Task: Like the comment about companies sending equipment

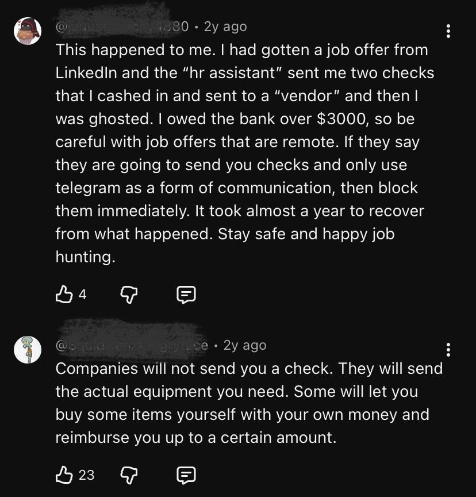Action: pos(62,475)
